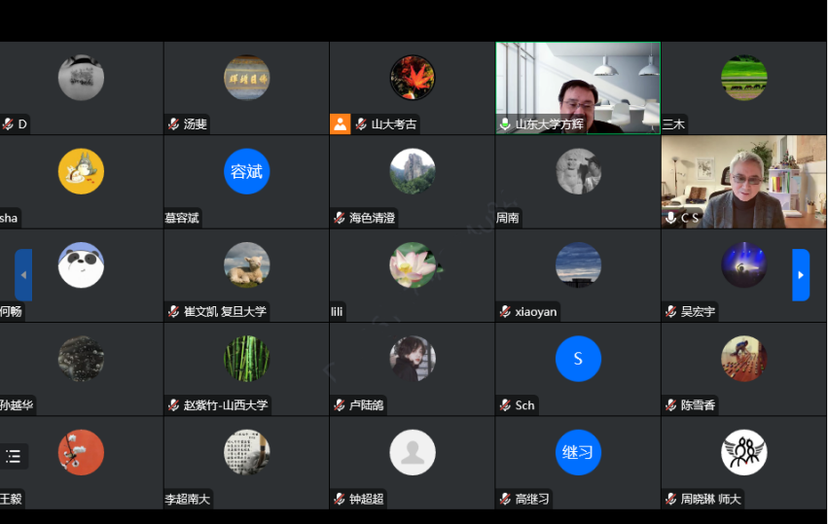Click the bamboo avatar of 赵紫竹-山西大学
Image resolution: width=828 pixels, height=524 pixels.
246,359
